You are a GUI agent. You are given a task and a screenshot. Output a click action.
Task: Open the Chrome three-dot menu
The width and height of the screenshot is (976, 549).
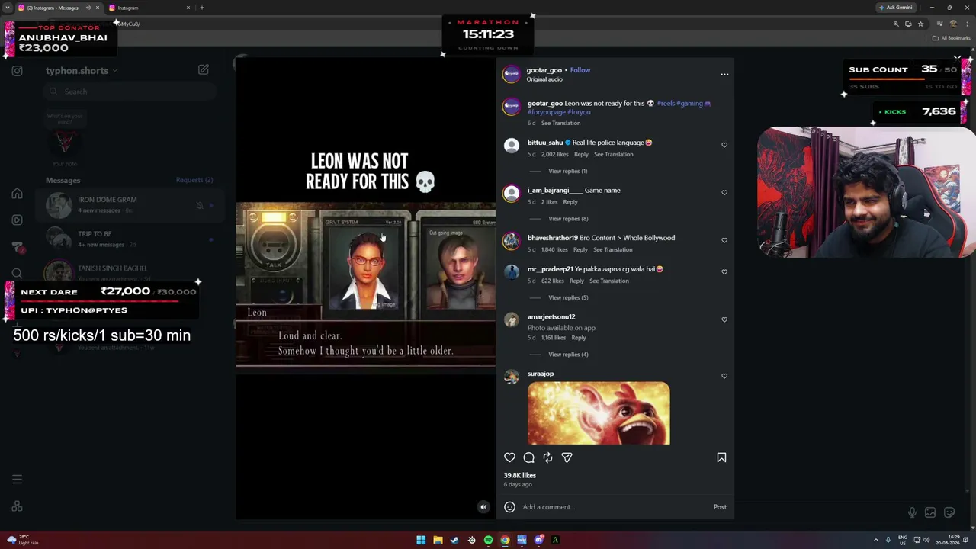pos(968,24)
